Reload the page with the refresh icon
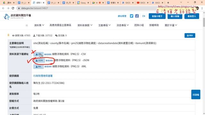This screenshot has width=205, height=115. pos(13,8)
